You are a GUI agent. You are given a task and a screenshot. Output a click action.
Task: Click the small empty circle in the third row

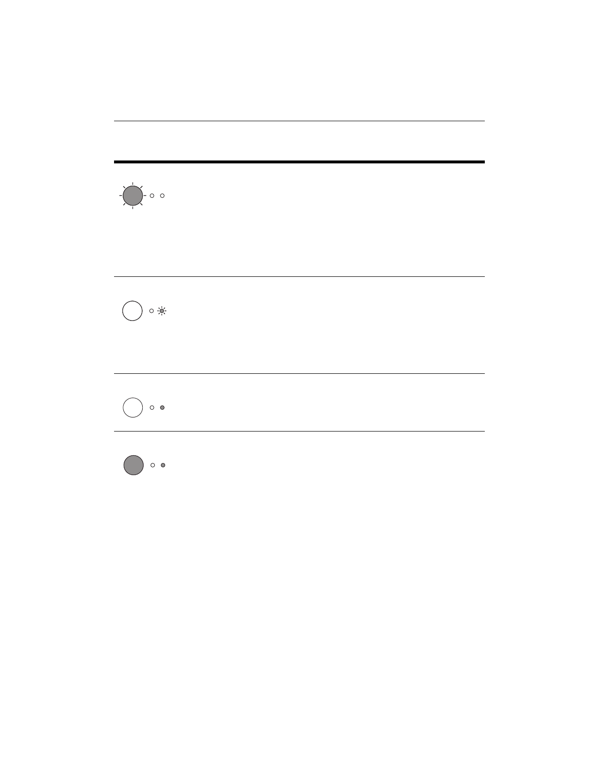click(152, 408)
